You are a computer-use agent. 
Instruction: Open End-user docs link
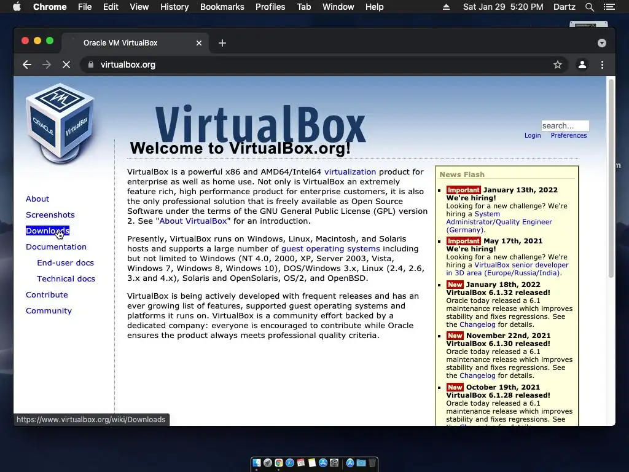(65, 263)
